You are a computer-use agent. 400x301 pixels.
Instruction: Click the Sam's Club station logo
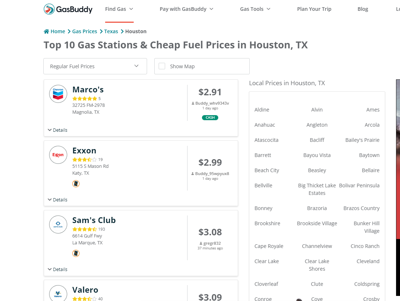(x=58, y=224)
